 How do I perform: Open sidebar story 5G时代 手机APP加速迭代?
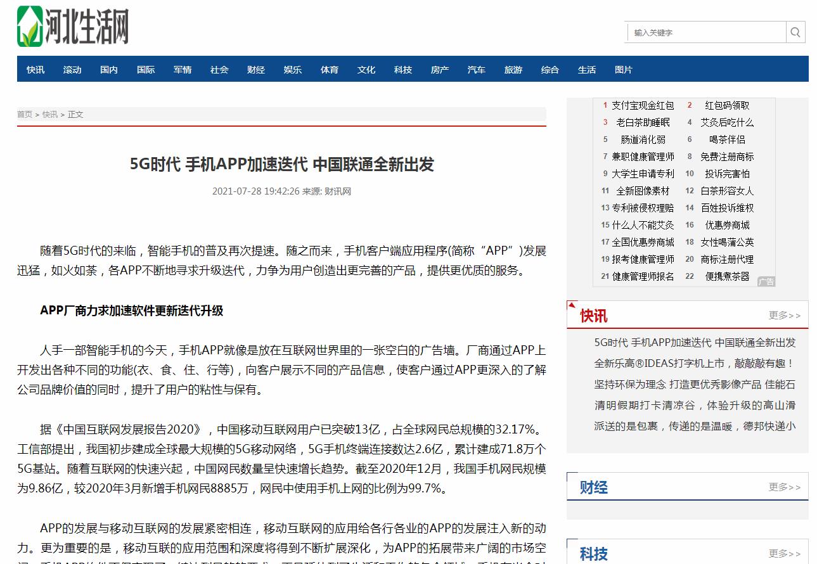(x=695, y=343)
